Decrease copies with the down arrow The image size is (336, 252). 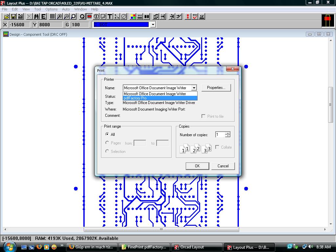click(x=228, y=136)
